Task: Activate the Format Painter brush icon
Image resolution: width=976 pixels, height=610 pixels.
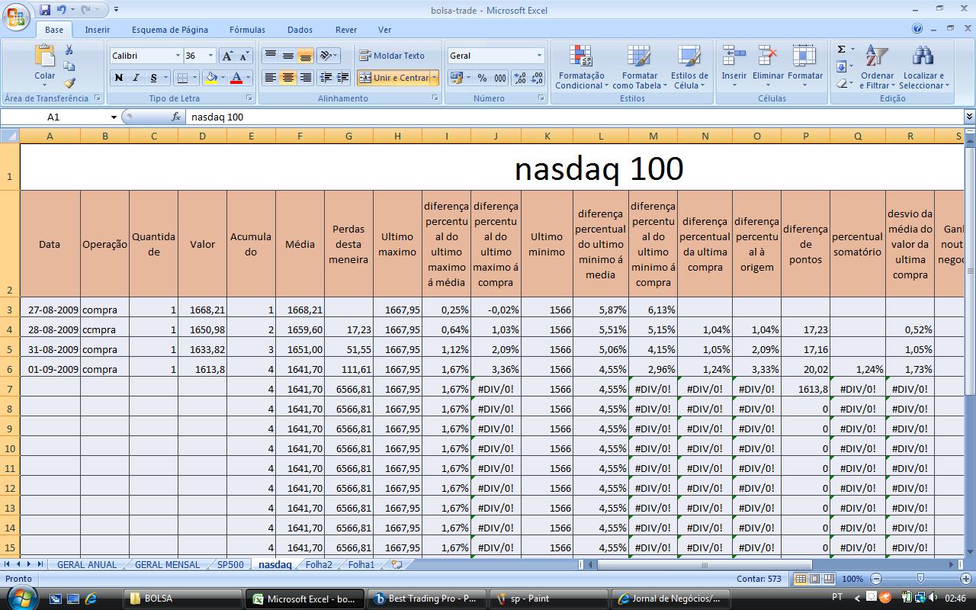Action: click(69, 82)
